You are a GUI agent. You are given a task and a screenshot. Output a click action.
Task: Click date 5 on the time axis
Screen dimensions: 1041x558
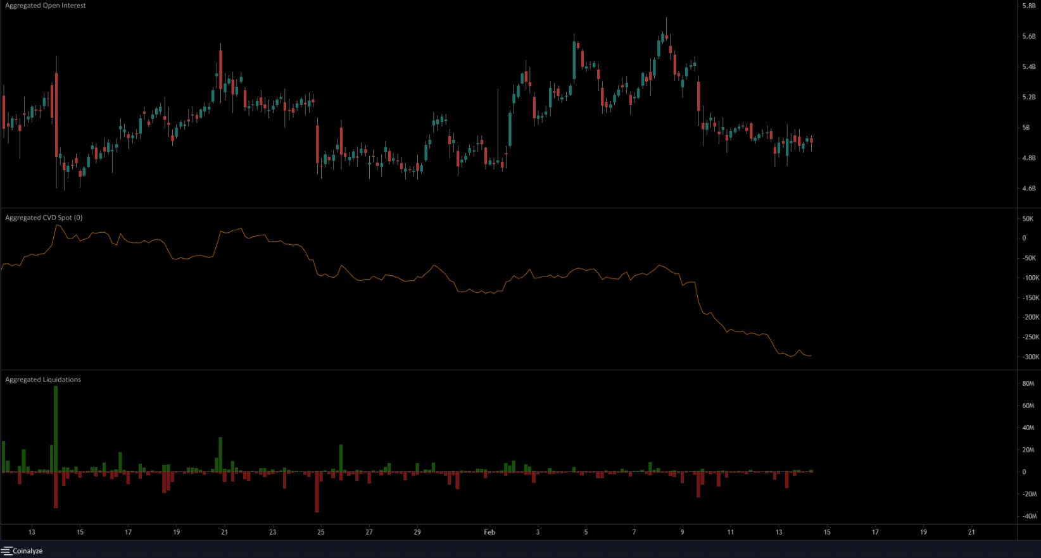[586, 533]
